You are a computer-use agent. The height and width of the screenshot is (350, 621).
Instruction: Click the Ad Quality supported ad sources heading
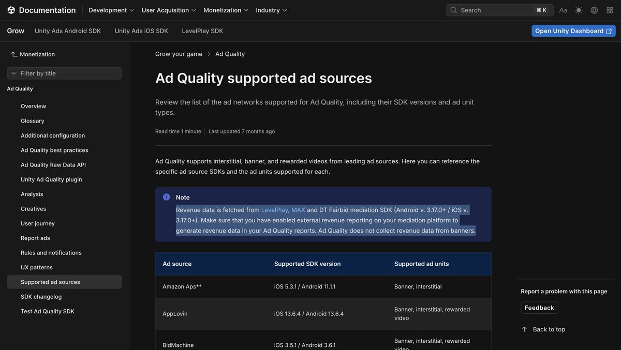point(263,78)
